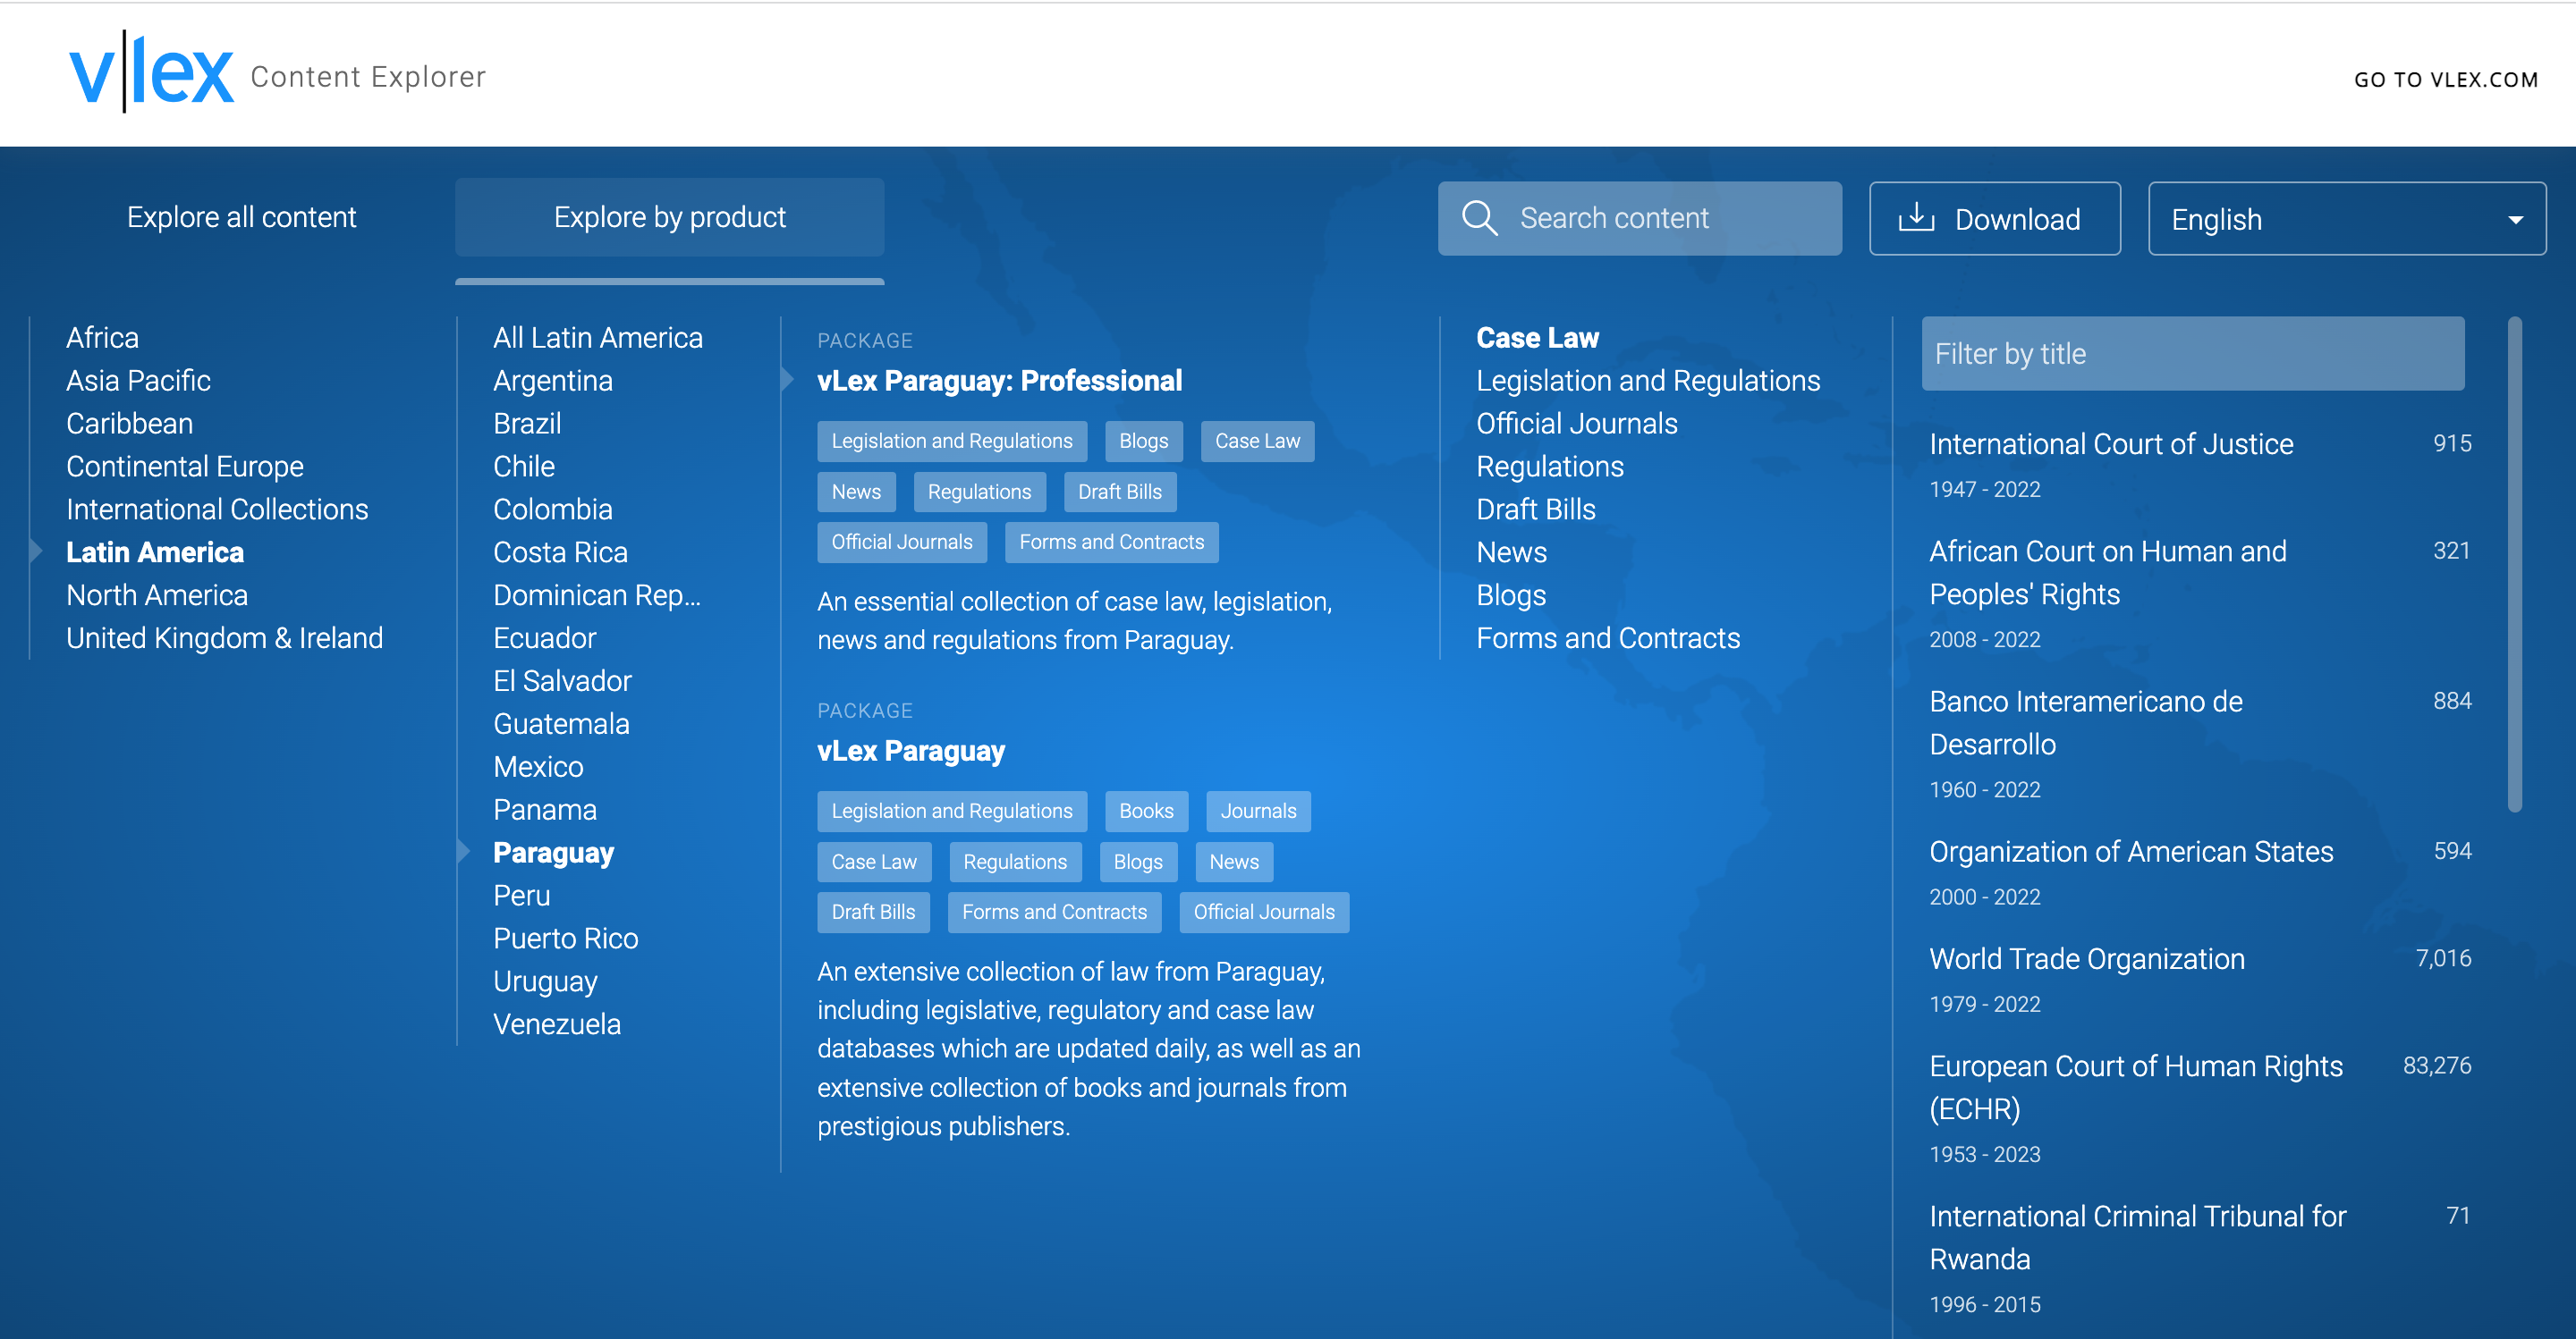Click the search magnifier icon
Screen dimensions: 2576x1339
1479,218
